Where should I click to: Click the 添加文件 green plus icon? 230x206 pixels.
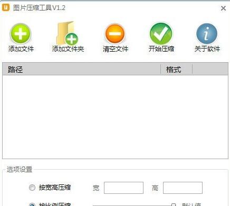click(x=21, y=34)
